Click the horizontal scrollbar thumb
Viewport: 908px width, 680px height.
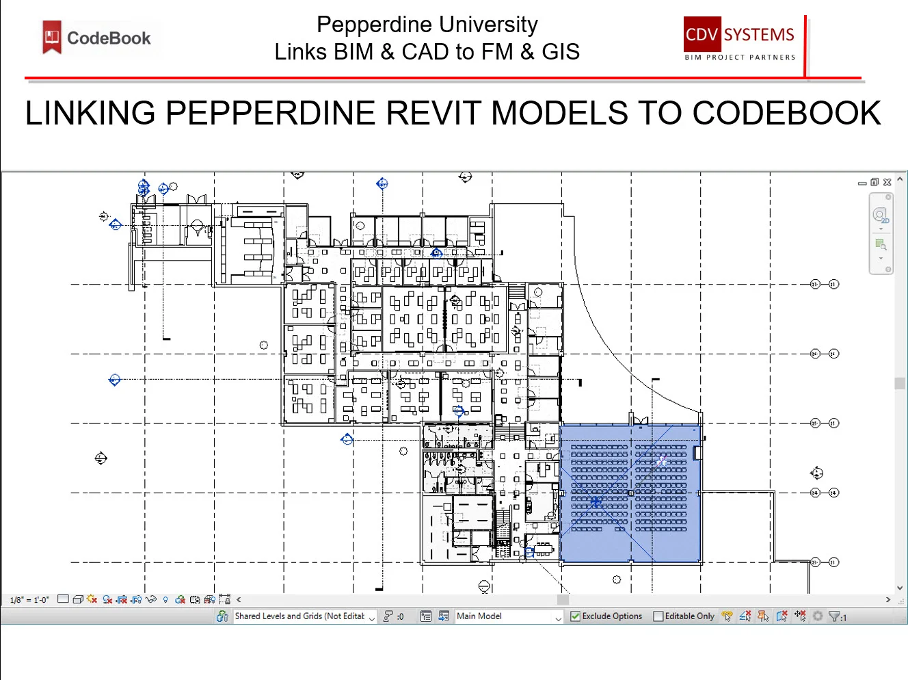pos(563,600)
